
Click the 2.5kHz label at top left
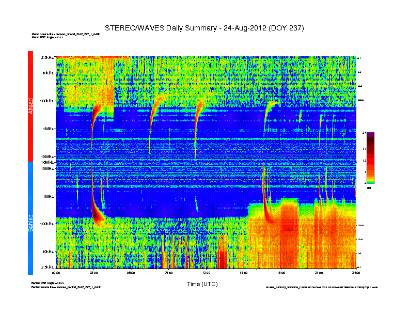48,57
